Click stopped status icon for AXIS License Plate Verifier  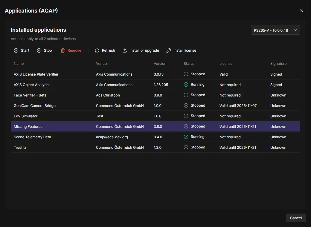pos(186,74)
